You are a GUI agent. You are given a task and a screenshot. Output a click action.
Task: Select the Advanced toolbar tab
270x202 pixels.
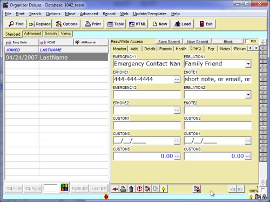(x=32, y=34)
